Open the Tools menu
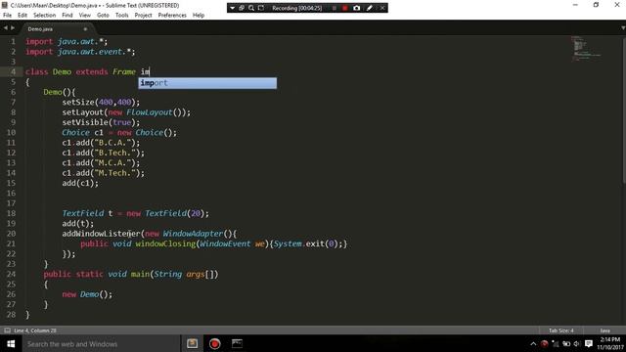626x352 pixels. 121,16
